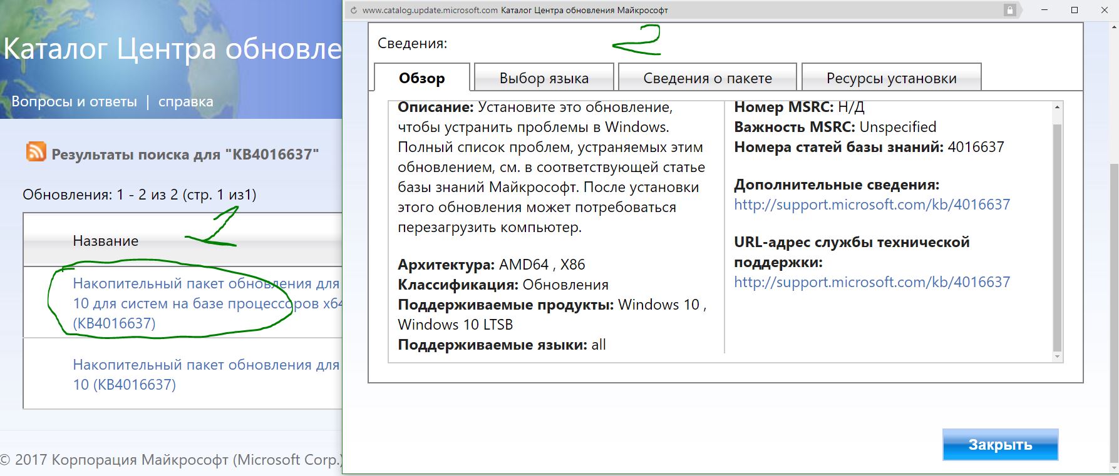This screenshot has height=476, width=1119.
Task: Select the Ресурсы установки tab
Action: 891,78
